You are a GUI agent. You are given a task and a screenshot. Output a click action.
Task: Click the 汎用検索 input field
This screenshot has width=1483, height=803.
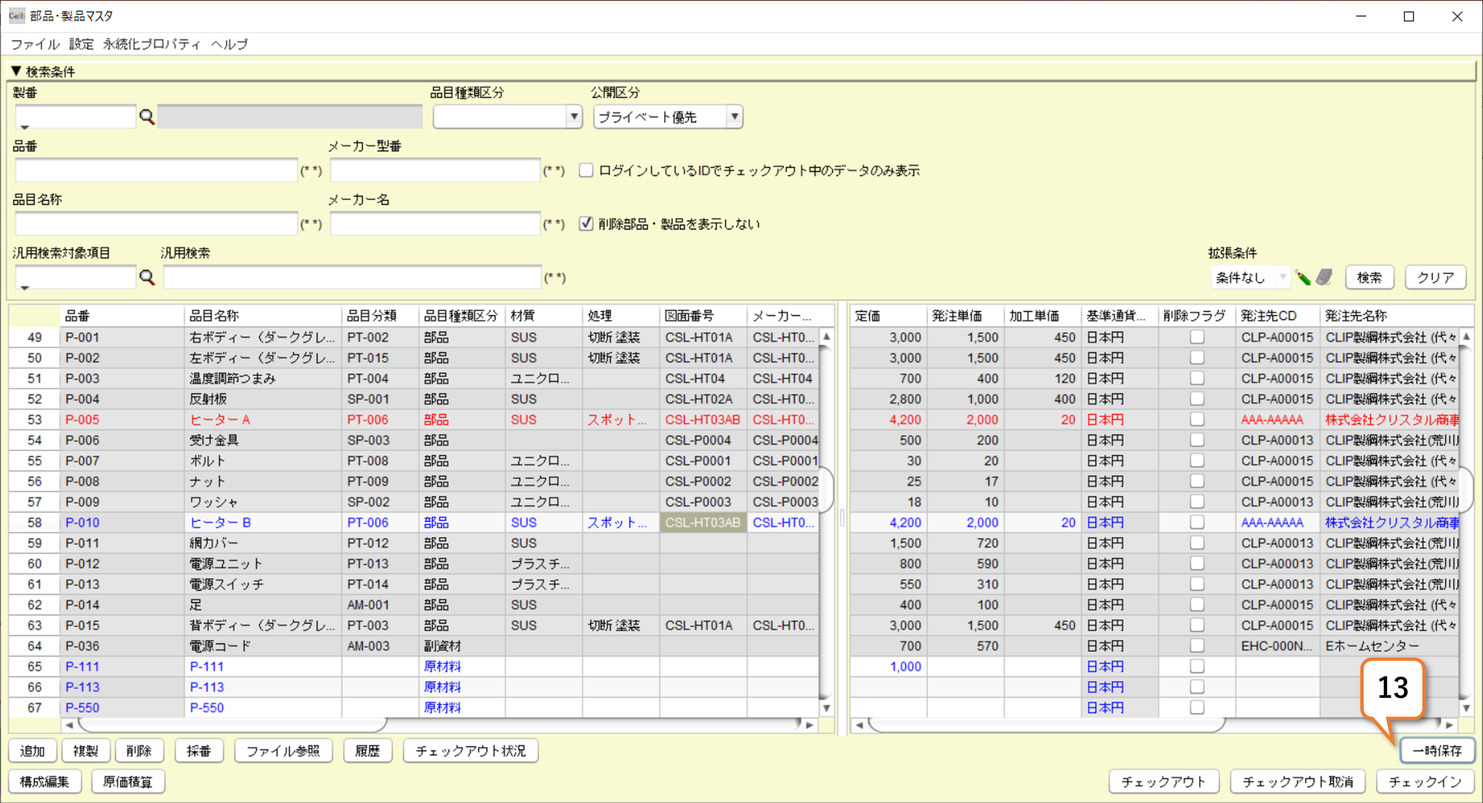pos(352,277)
